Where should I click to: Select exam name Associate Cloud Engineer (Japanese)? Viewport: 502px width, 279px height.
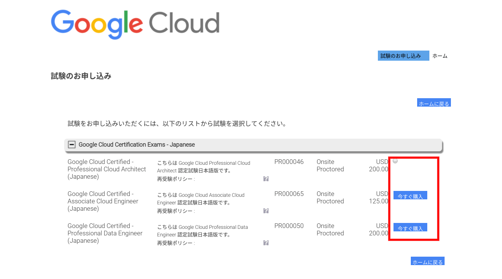click(103, 201)
